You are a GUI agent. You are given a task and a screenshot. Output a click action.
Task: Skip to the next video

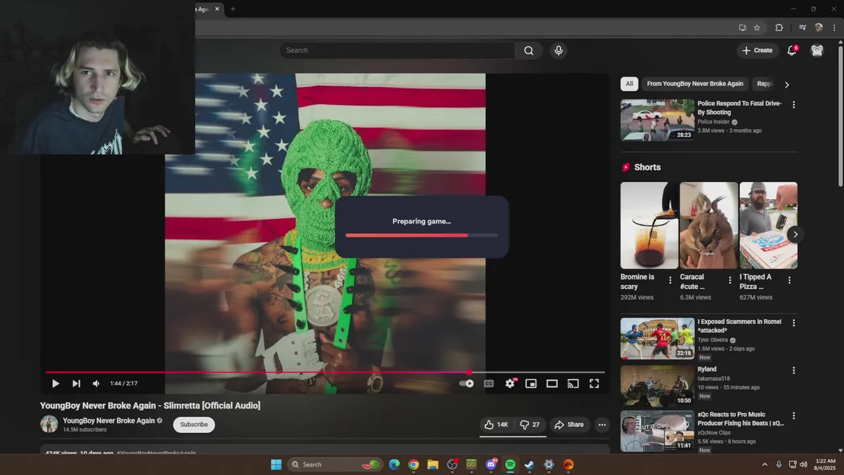pyautogui.click(x=76, y=383)
